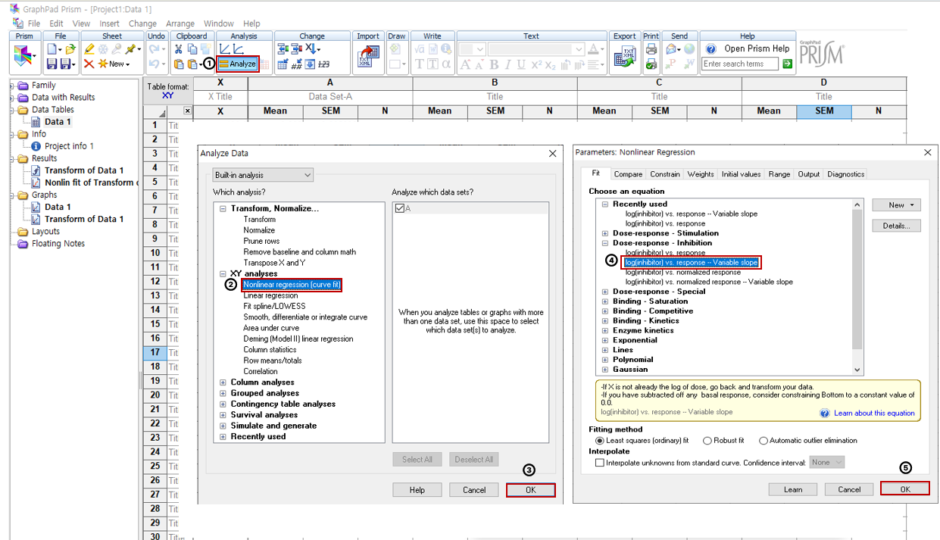The width and height of the screenshot is (940, 540).
Task: Expand the Column analyses group
Action: coord(223,382)
